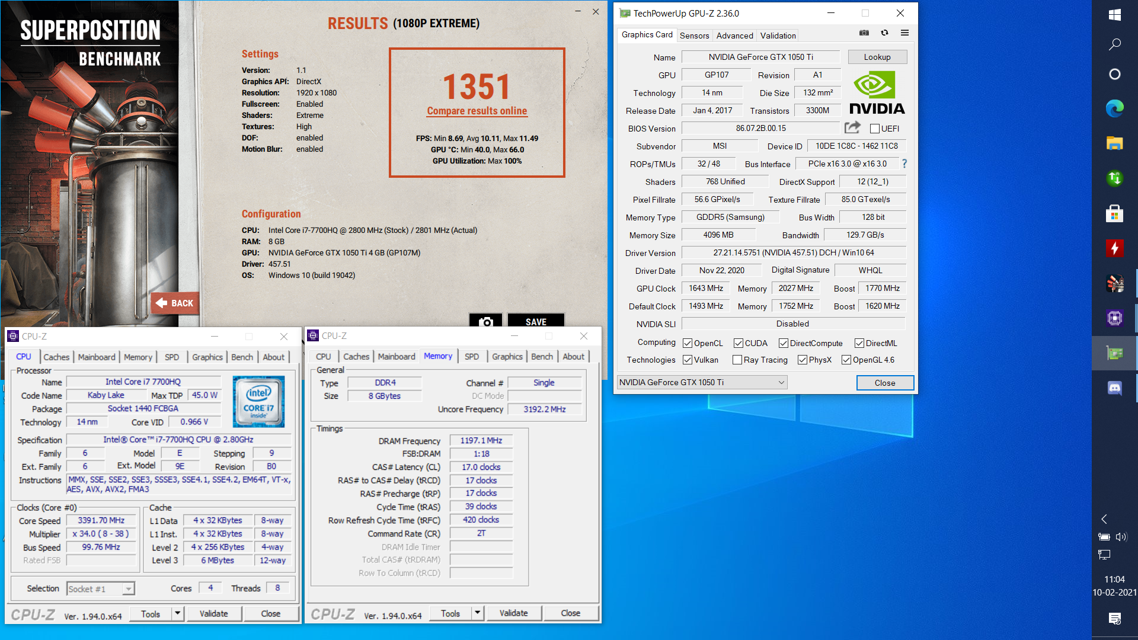This screenshot has width=1138, height=640.
Task: Click Core Speed value 3391.70 MHz
Action: click(101, 520)
